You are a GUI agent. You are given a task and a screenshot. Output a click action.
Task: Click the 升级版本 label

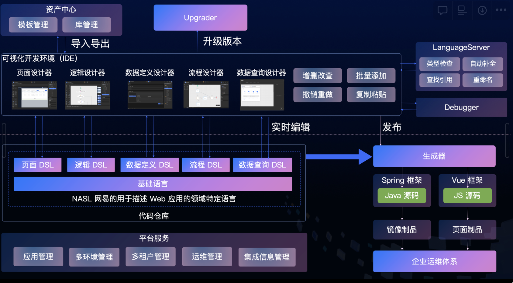(222, 41)
